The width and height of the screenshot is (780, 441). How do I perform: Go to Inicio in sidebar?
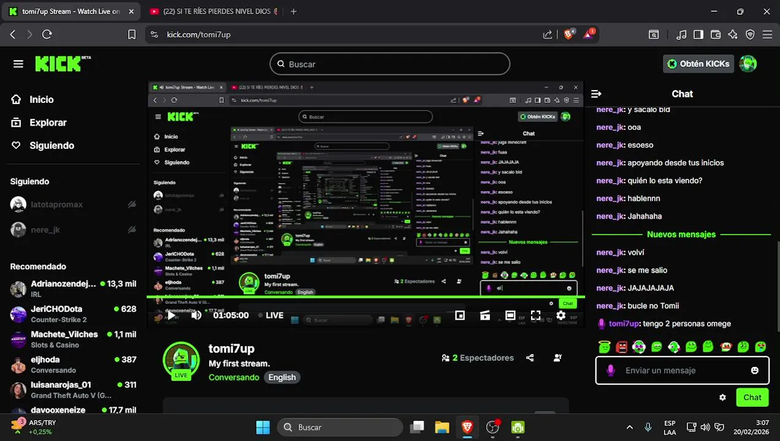33,99
